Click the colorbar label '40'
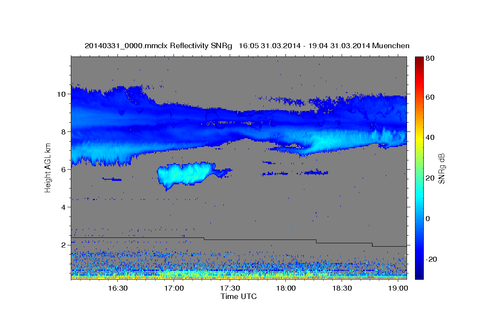Screen dimensions: 503x335 [430, 138]
